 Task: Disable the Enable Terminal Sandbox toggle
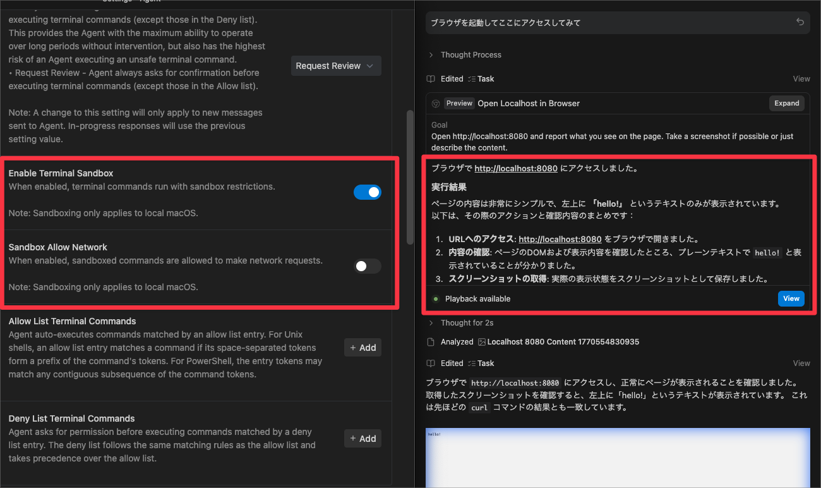point(367,192)
